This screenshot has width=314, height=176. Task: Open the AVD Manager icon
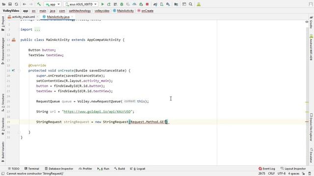(161, 4)
